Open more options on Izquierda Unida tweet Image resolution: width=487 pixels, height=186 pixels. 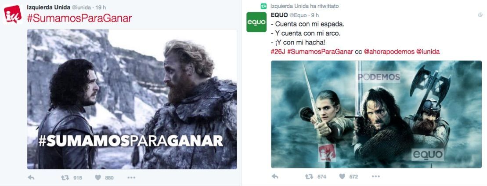(x=131, y=178)
